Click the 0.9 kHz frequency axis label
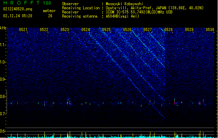The width and height of the screenshot is (218, 138). [x=3, y=79]
